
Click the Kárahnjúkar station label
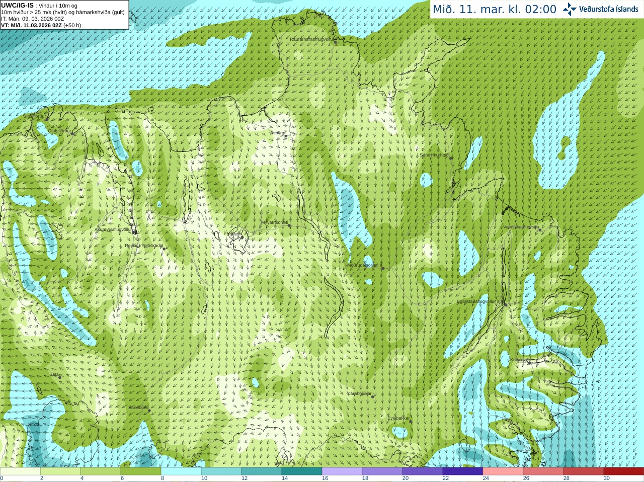click(x=359, y=393)
